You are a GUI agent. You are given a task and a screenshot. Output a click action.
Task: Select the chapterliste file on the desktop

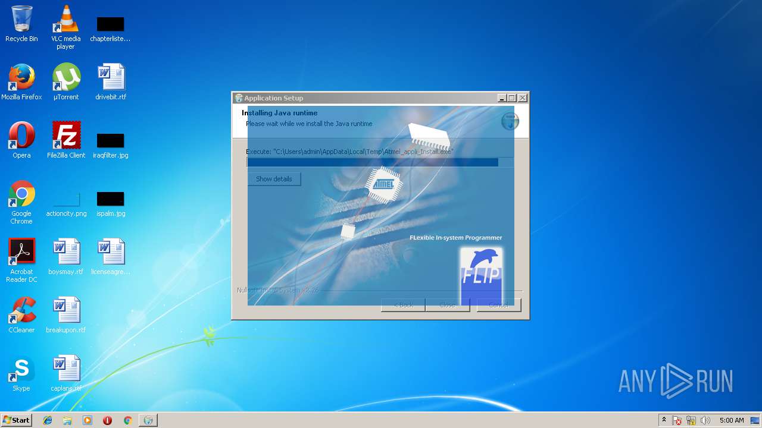[110, 29]
